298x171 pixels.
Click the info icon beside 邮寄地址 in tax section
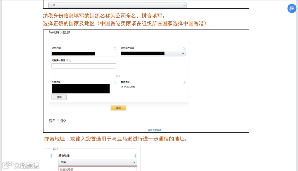click(184, 82)
